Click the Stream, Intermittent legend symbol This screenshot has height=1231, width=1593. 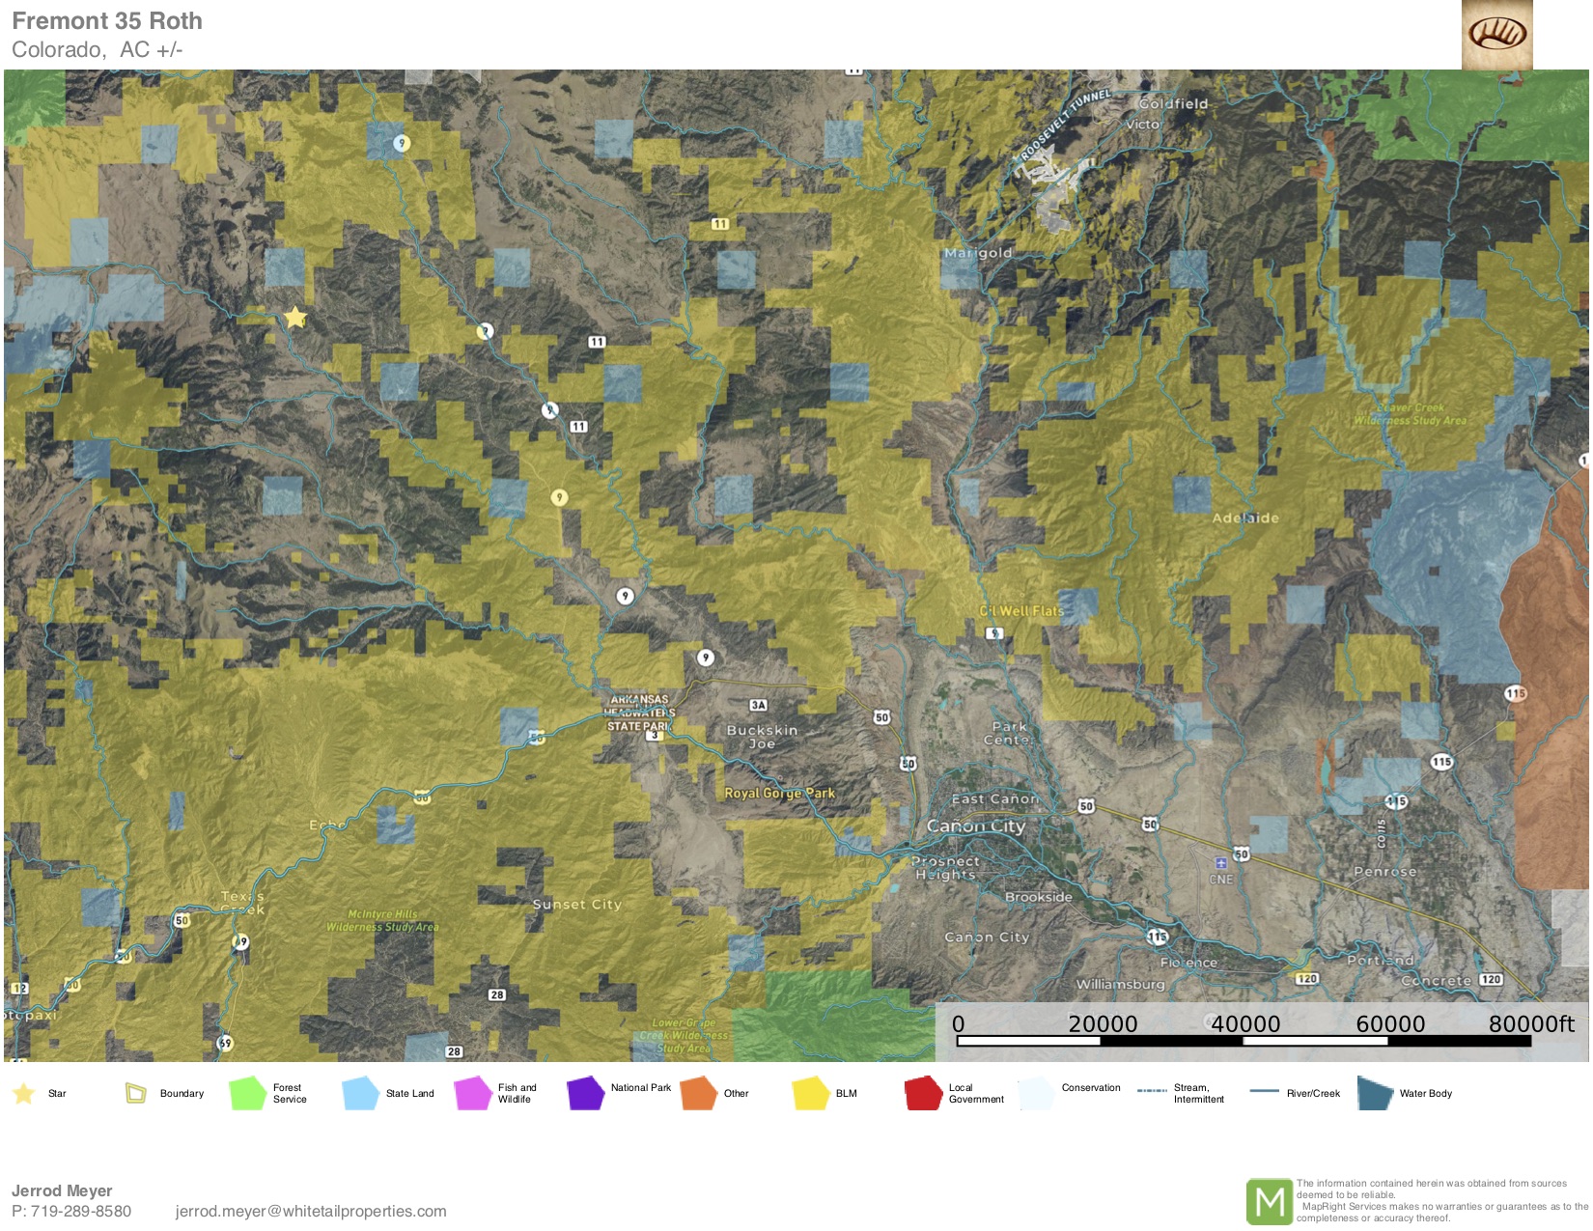point(1152,1091)
